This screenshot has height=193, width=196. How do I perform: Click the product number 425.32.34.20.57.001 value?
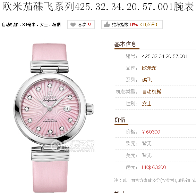(x=165, y=56)
